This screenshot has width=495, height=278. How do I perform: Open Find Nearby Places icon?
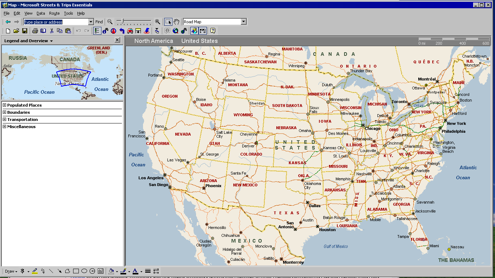tap(105, 31)
